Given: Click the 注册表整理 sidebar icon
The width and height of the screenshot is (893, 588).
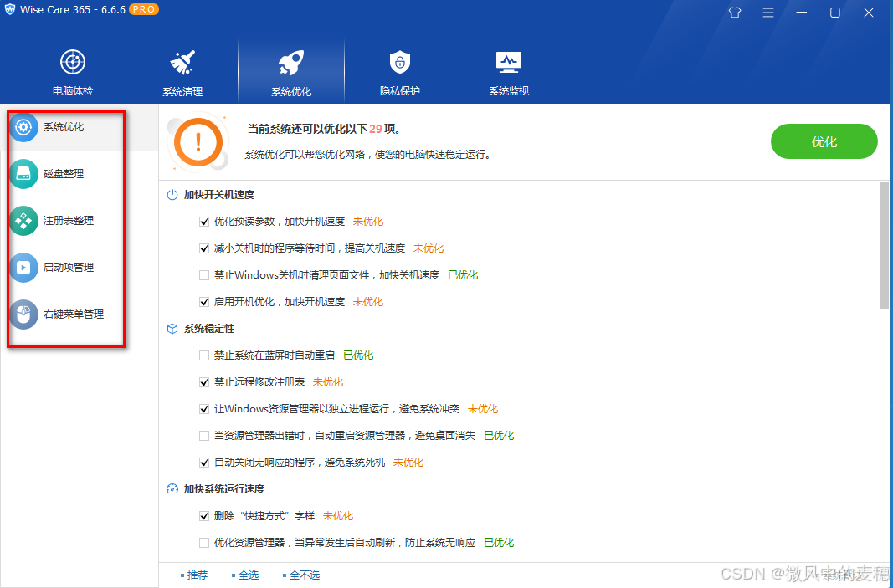Looking at the screenshot, I should pyautogui.click(x=24, y=220).
